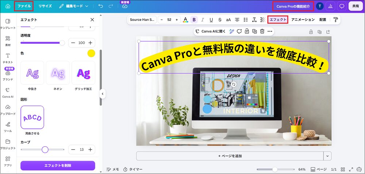
Task: Open the ファイル menu
Action: tap(24, 6)
